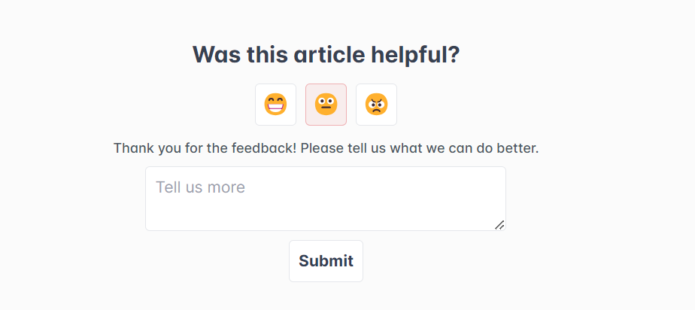Click the textarea resize handle corner

click(x=499, y=224)
